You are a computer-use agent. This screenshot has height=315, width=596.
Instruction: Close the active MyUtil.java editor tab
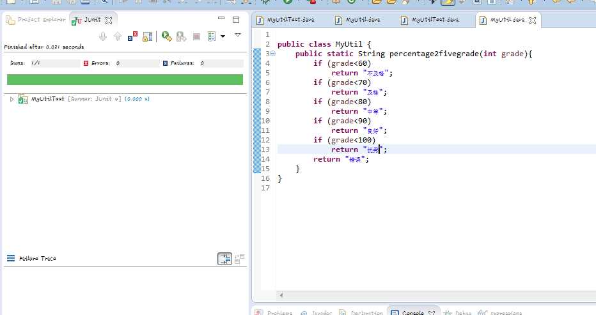click(532, 20)
